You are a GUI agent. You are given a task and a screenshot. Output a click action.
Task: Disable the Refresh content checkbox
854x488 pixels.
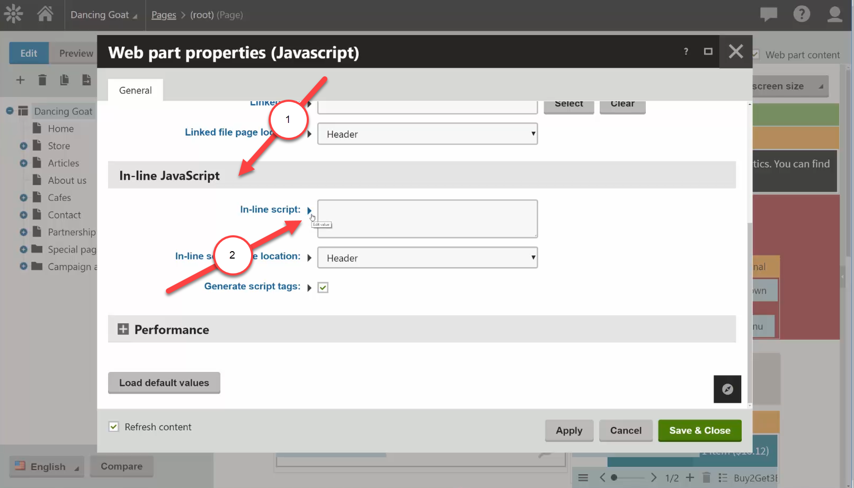(x=113, y=426)
